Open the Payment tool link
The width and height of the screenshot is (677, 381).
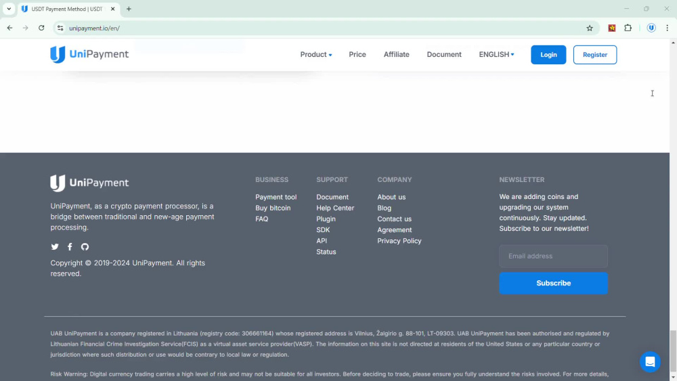[x=276, y=197]
